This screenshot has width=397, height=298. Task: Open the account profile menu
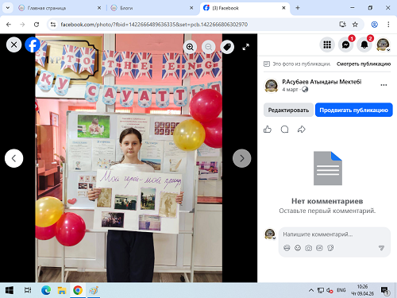pos(383,45)
